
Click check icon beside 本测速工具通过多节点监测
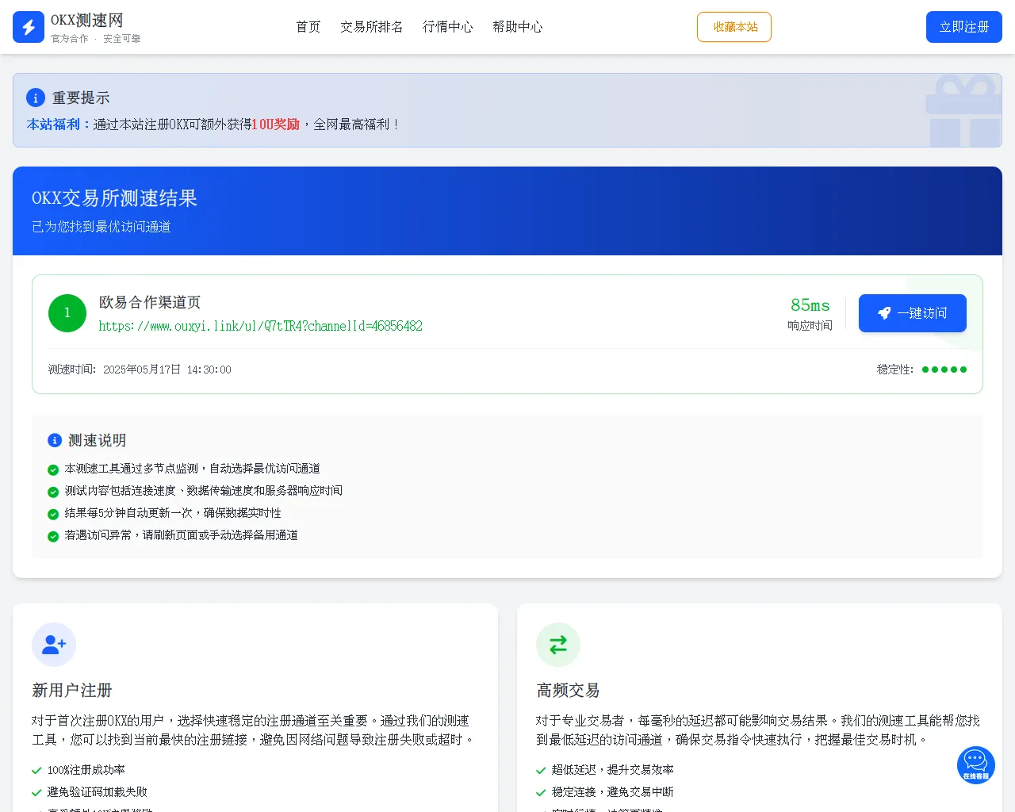(53, 469)
